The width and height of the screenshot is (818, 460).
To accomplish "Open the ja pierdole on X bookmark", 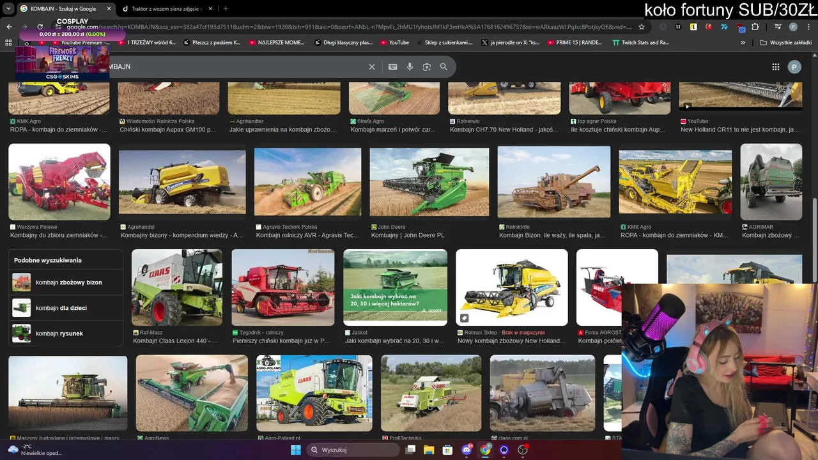I will tap(509, 43).
